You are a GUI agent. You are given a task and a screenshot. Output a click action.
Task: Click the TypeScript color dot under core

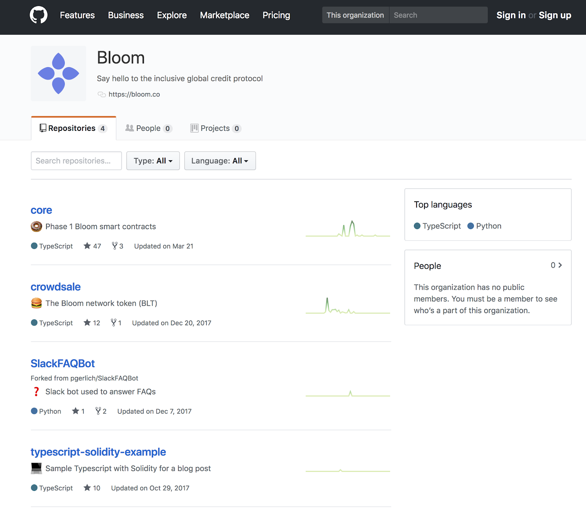click(34, 246)
